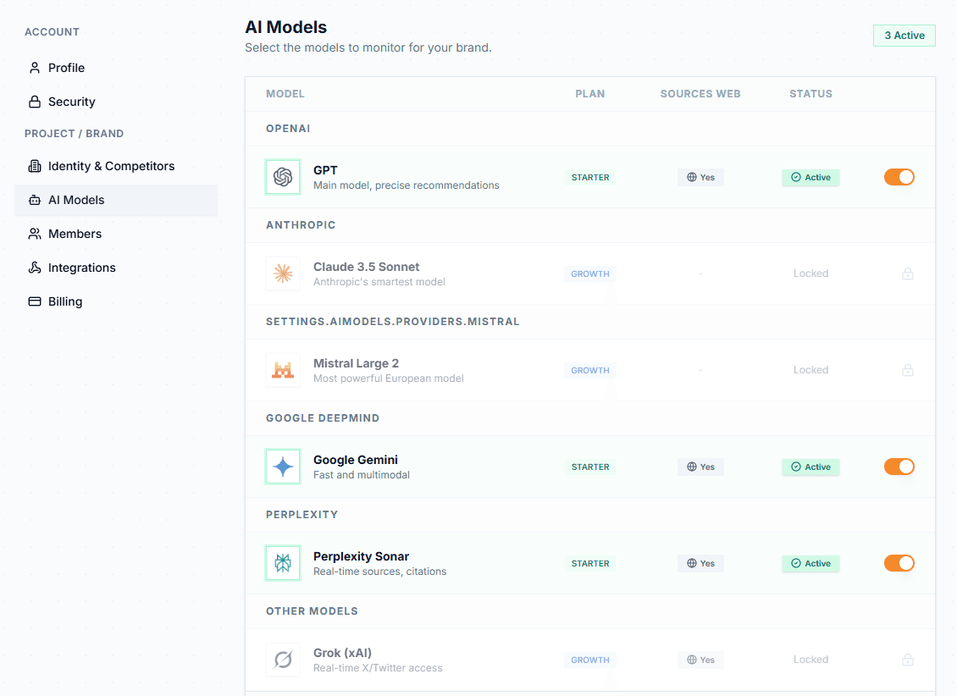Navigate to the Members page
Viewport: 957px width, 696px height.
pyautogui.click(x=75, y=234)
